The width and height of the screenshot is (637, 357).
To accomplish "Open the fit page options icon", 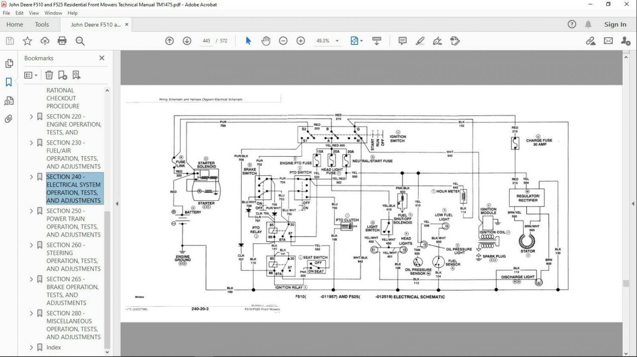I will (356, 41).
